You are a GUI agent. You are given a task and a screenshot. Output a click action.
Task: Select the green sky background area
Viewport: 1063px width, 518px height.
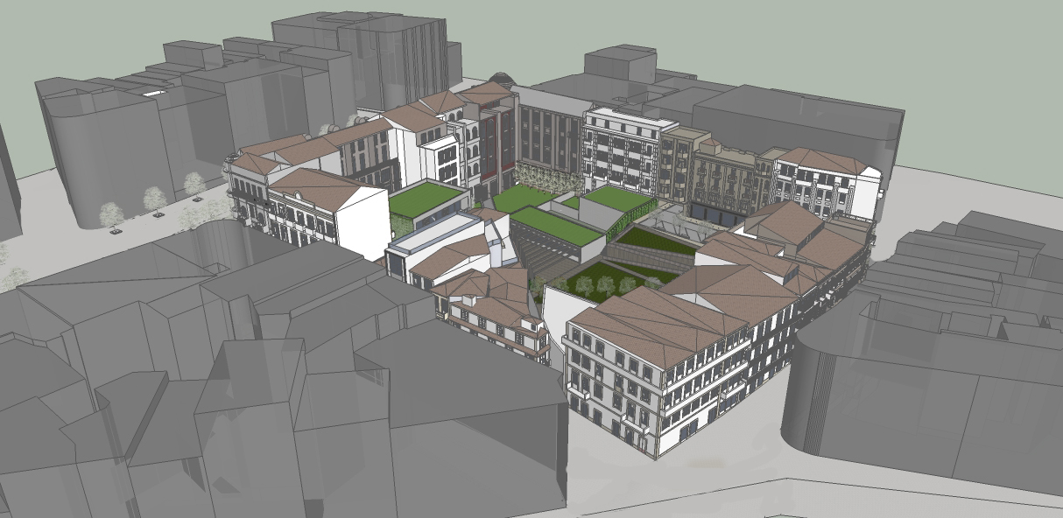coord(963,70)
